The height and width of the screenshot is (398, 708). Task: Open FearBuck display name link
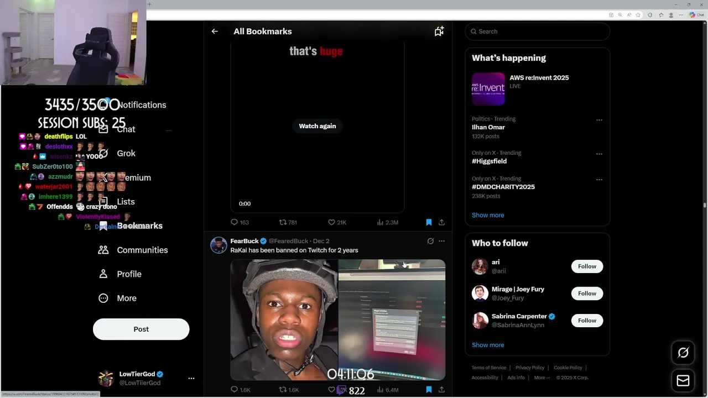[x=244, y=241]
